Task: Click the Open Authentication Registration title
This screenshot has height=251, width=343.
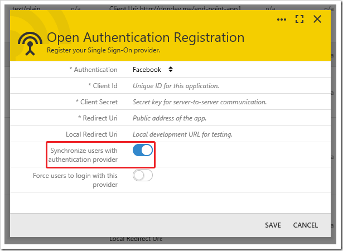Action: tap(146, 37)
